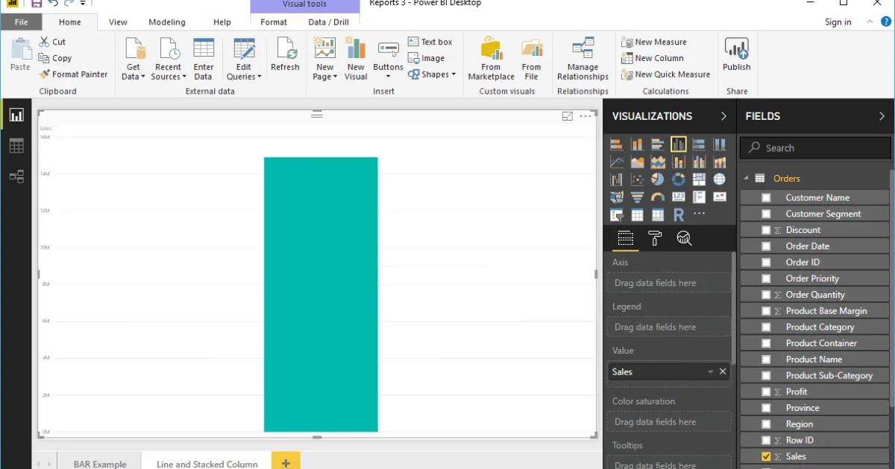Select the KPI visualization
This screenshot has height=469, width=895.
coord(718,197)
